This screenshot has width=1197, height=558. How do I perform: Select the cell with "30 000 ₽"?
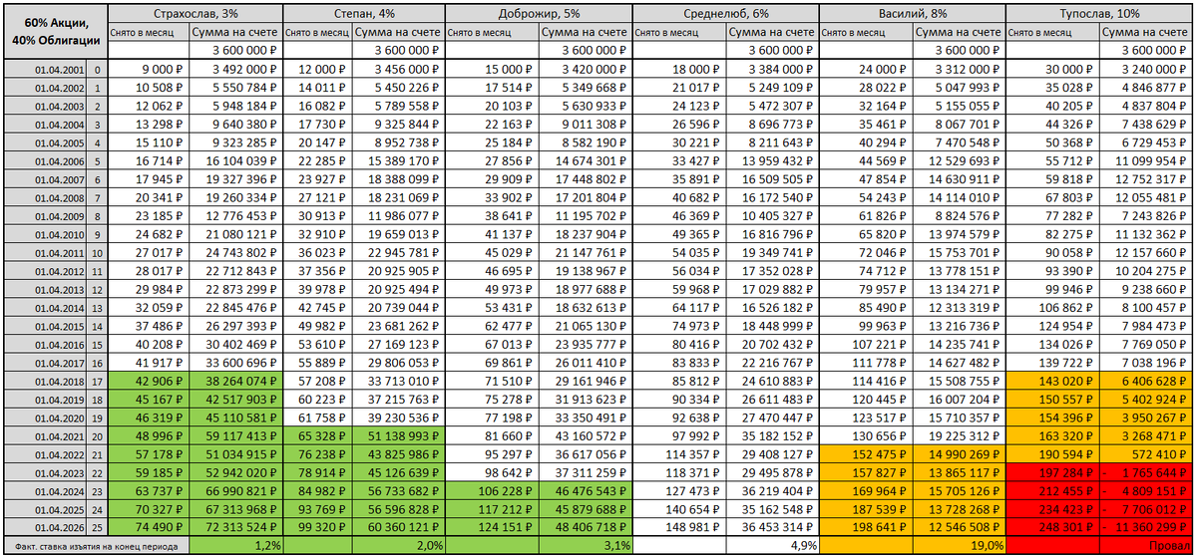pos(1053,69)
